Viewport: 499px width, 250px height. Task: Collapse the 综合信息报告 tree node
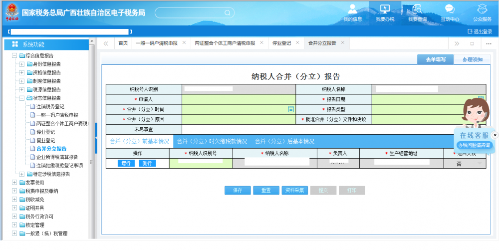(14, 56)
